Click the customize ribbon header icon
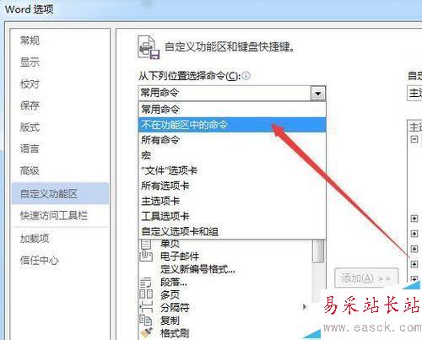422x340 pixels. pyautogui.click(x=149, y=47)
